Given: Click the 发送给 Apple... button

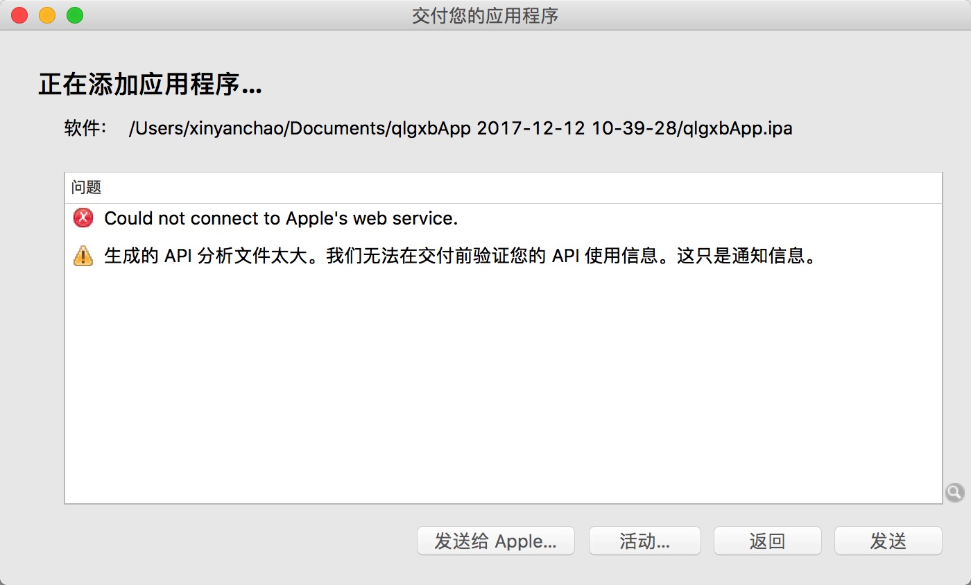Looking at the screenshot, I should click(496, 541).
